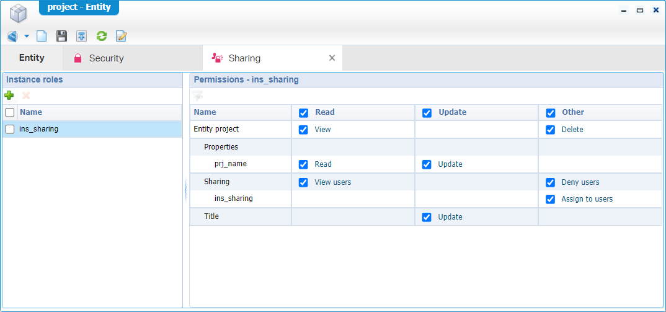This screenshot has width=666, height=312.
Task: Click the filter icon in Permissions panel
Action: 197,96
